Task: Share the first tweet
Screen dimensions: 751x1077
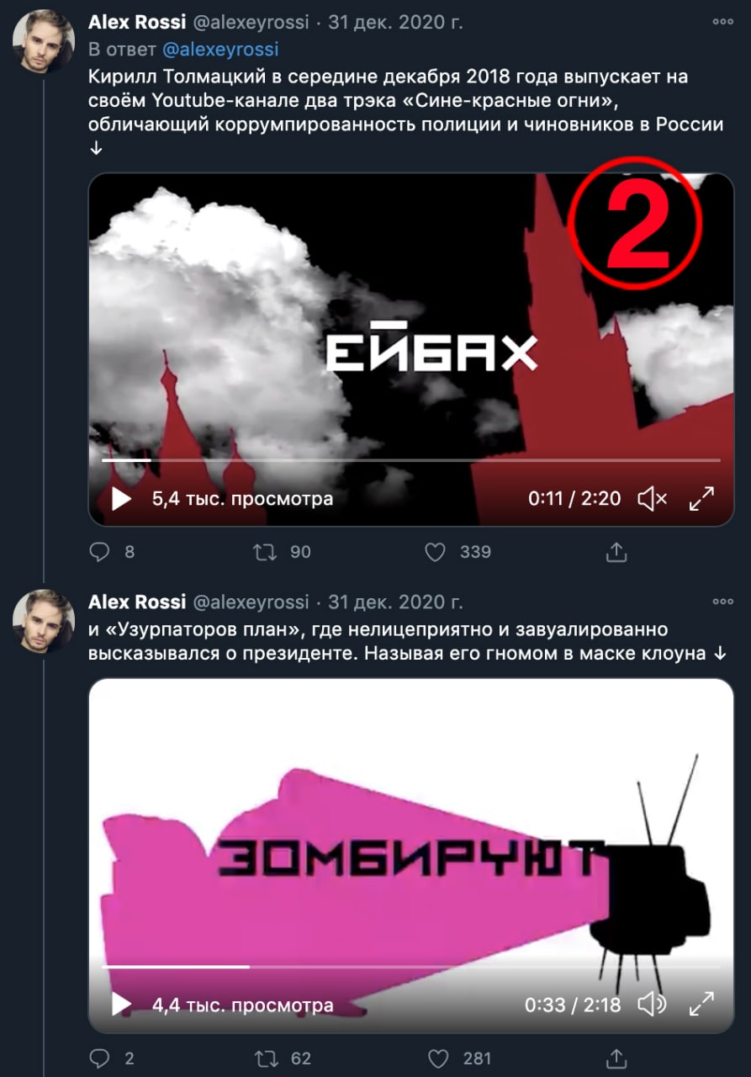Action: pyautogui.click(x=616, y=552)
